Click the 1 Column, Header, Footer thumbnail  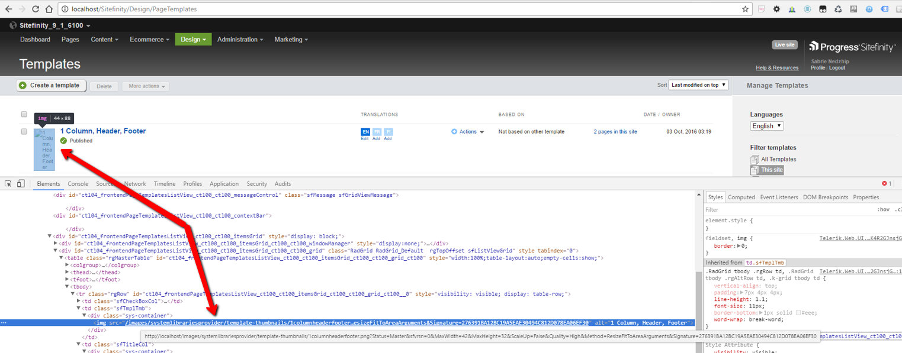(x=44, y=150)
